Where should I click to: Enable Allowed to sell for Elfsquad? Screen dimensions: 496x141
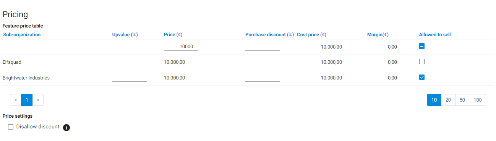point(422,62)
